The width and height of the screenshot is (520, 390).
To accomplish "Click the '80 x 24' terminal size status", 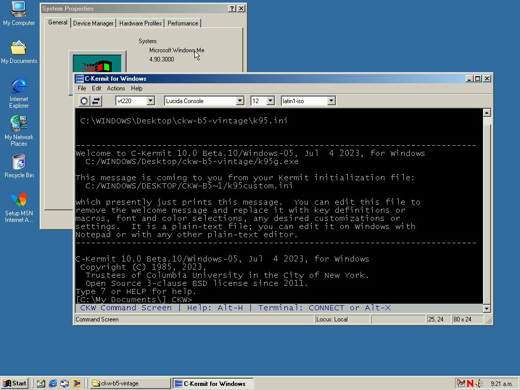I will pyautogui.click(x=462, y=319).
